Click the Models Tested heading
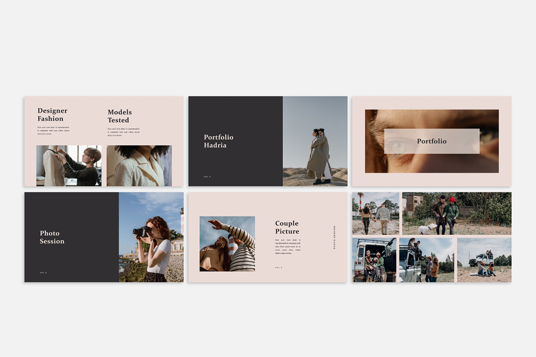The width and height of the screenshot is (536, 357). point(120,116)
